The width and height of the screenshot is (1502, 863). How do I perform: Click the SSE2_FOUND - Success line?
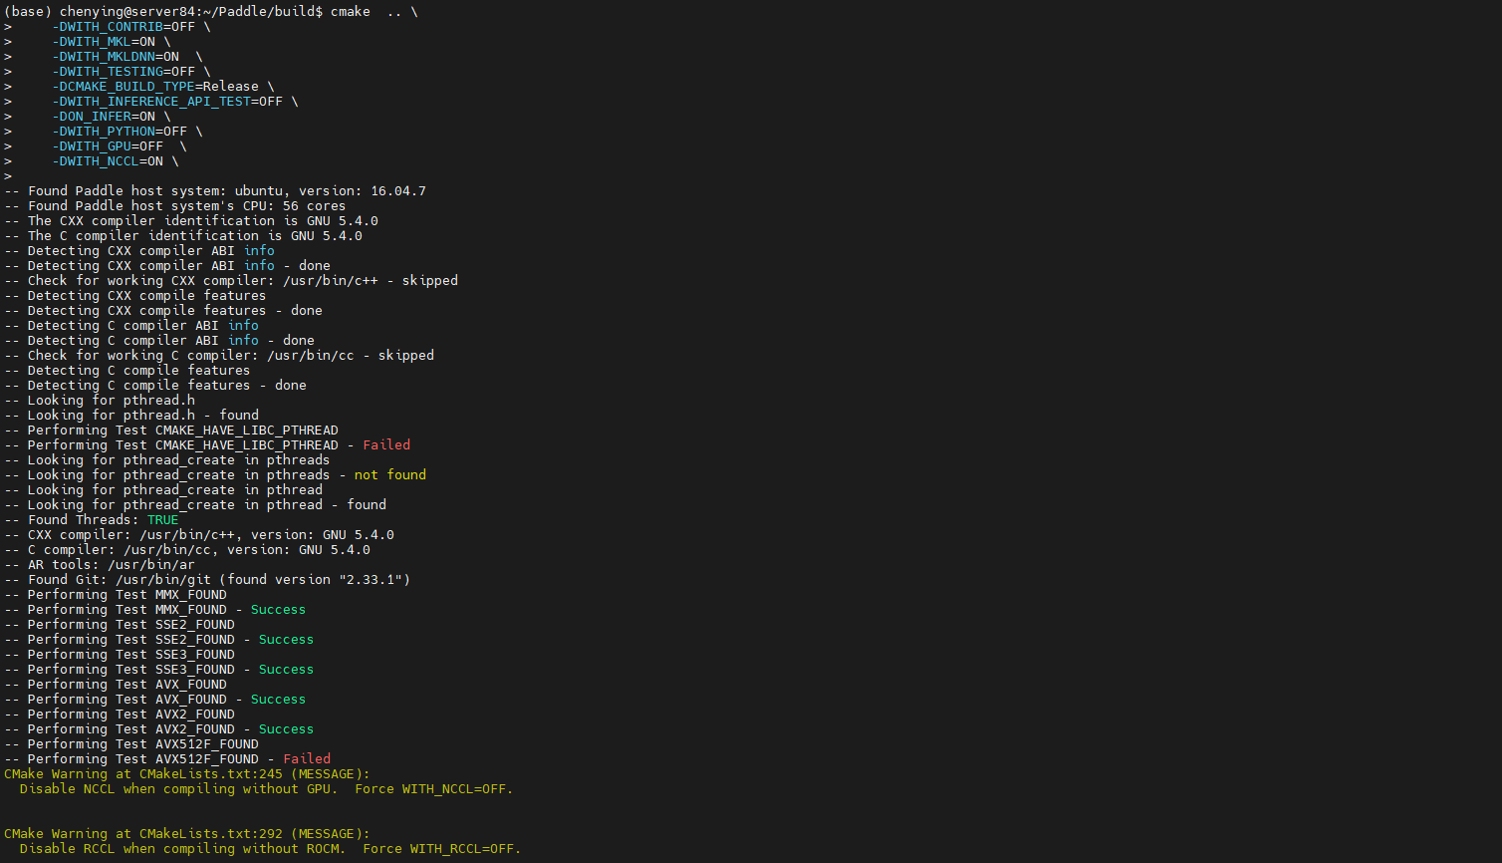click(159, 640)
